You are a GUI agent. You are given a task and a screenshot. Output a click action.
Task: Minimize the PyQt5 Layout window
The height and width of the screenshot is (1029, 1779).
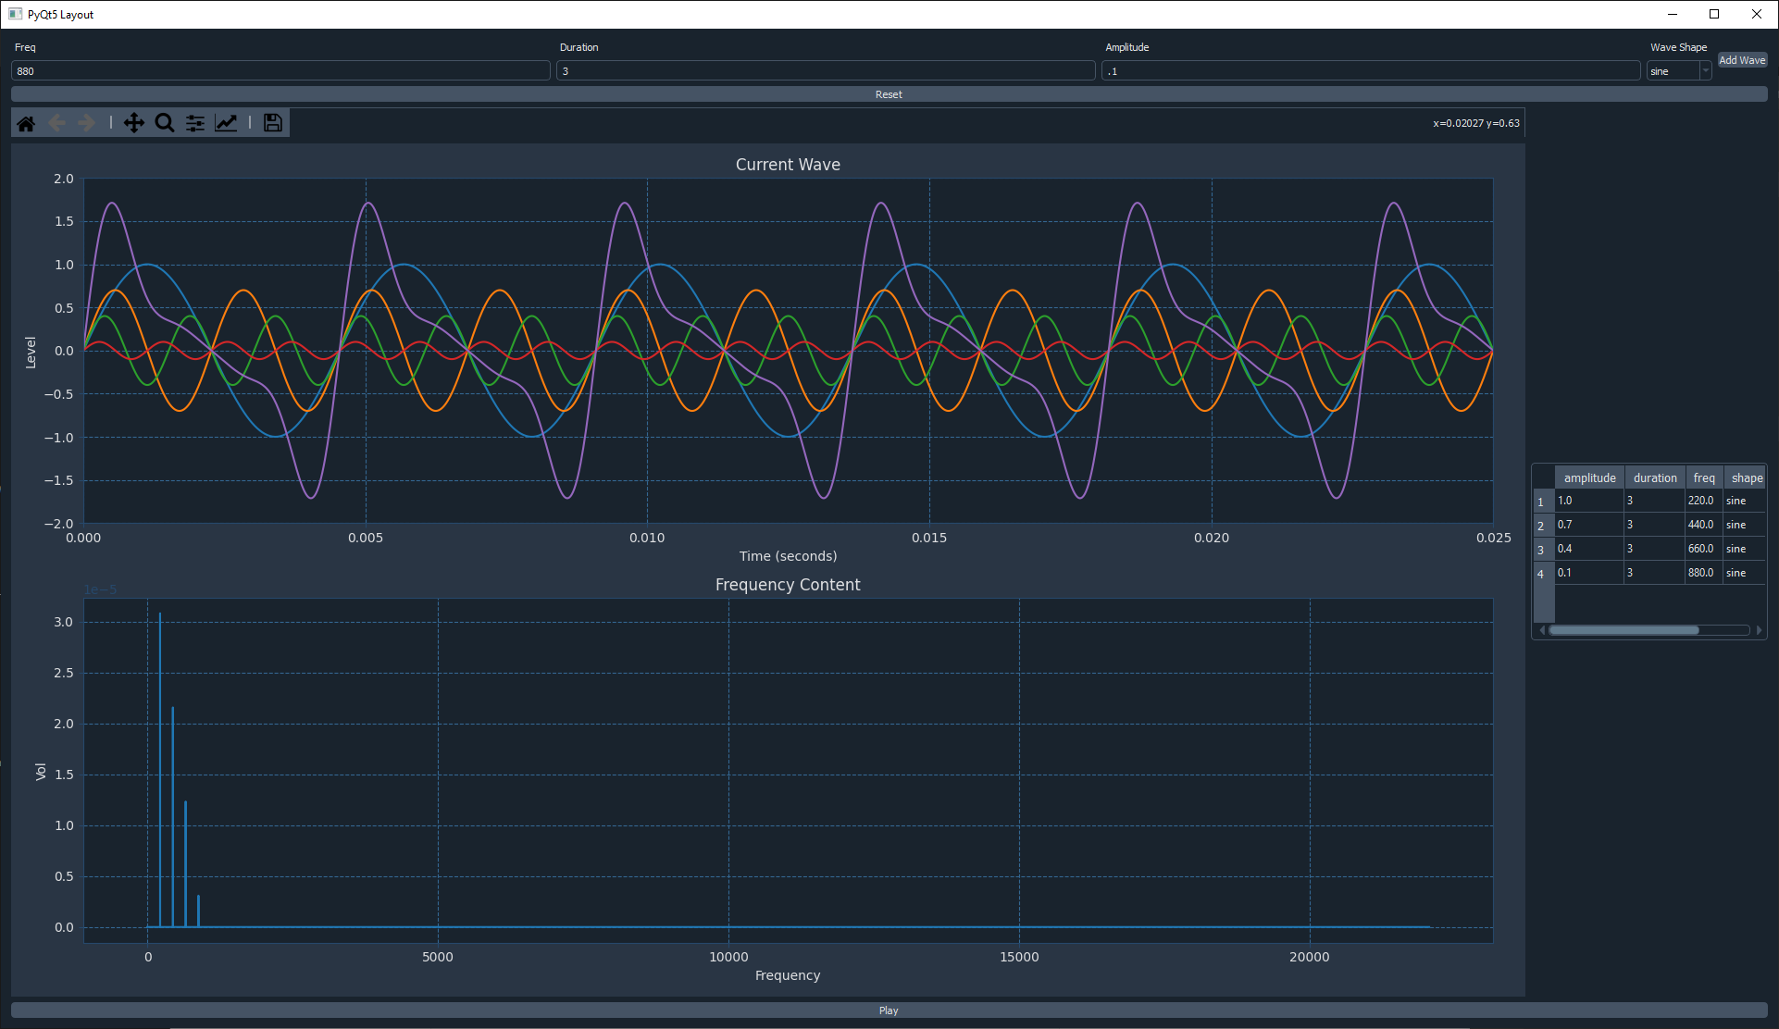1673,14
